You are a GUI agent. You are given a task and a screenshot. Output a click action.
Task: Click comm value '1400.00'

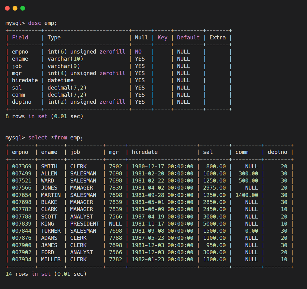[x=247, y=195]
